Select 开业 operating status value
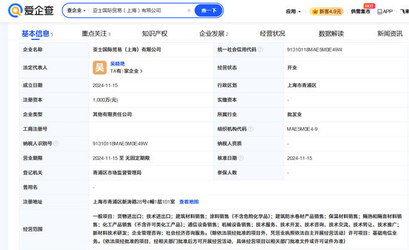 pos(292,68)
